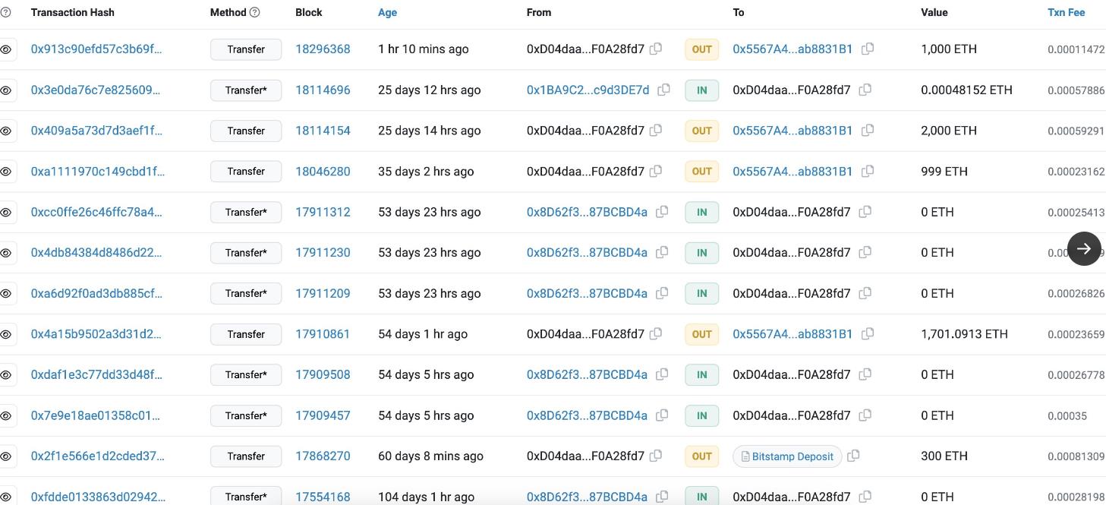Click the Method help question-mark icon
Screen dimensions: 1106x505
pyautogui.click(x=255, y=12)
